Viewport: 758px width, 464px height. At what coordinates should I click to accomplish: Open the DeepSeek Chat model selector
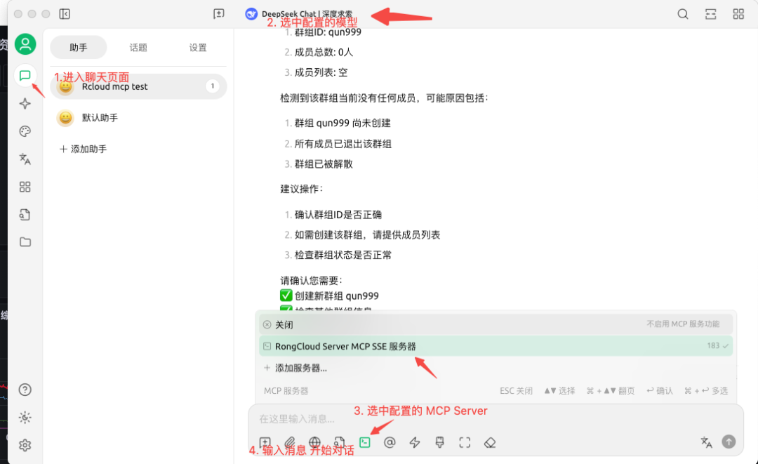coord(300,14)
